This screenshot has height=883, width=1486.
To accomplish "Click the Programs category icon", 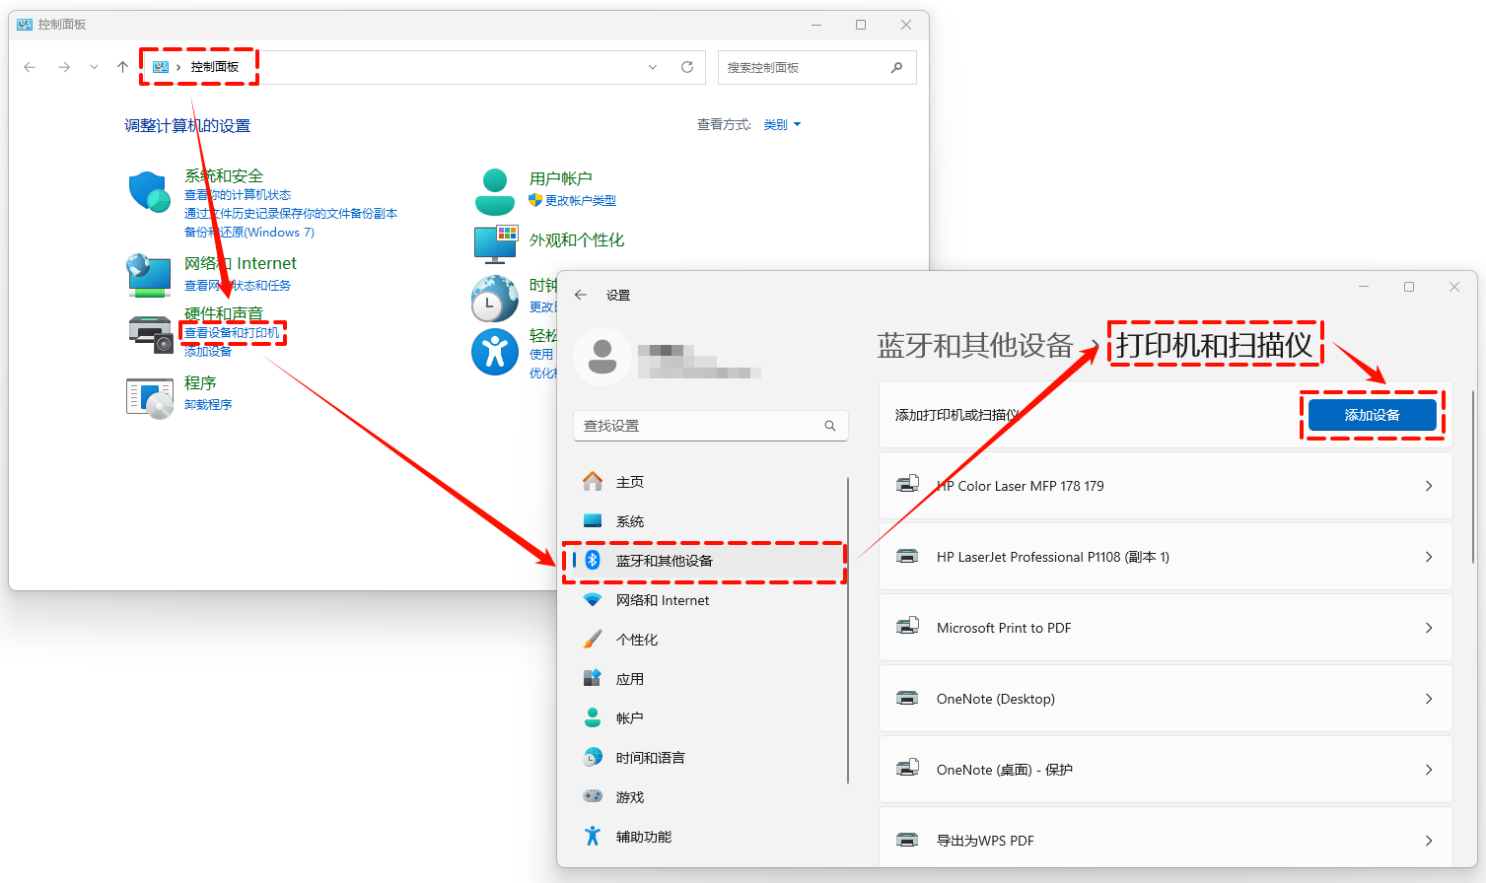I will click(x=150, y=397).
